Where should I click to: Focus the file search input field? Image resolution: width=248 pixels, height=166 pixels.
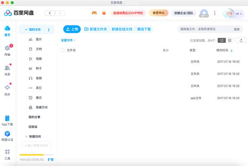point(205,29)
